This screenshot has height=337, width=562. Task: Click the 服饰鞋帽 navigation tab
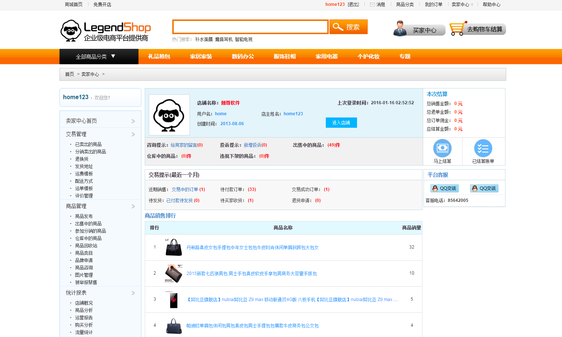[x=285, y=57]
